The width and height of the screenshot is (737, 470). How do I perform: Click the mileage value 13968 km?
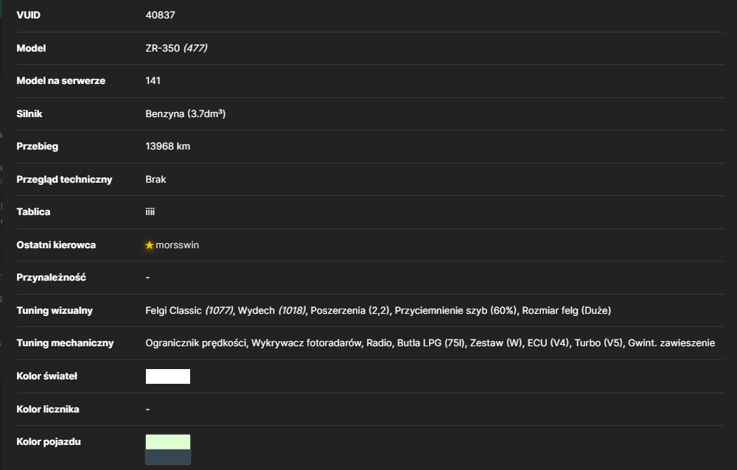pos(168,146)
